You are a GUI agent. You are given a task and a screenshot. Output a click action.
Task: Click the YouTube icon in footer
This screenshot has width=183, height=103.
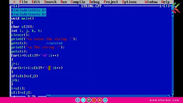100,100
